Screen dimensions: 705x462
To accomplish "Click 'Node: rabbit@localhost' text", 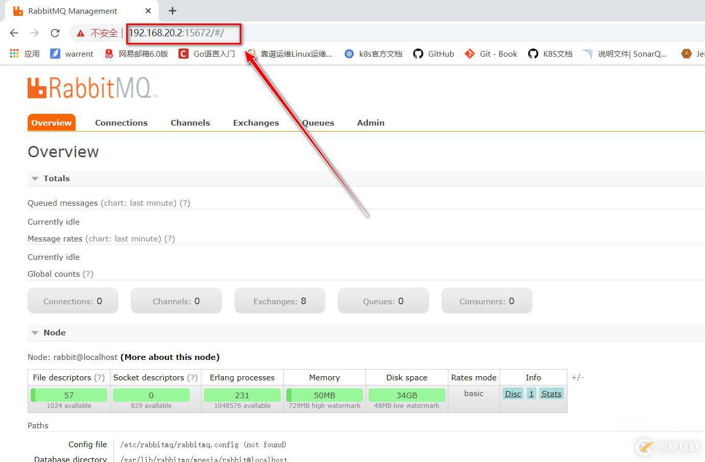I will coord(73,357).
